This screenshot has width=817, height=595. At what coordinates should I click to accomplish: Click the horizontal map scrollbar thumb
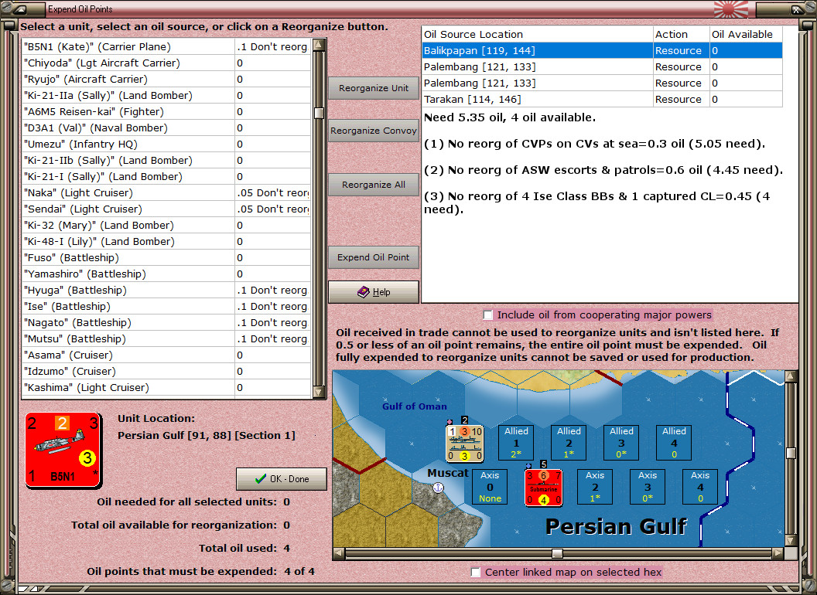point(555,553)
